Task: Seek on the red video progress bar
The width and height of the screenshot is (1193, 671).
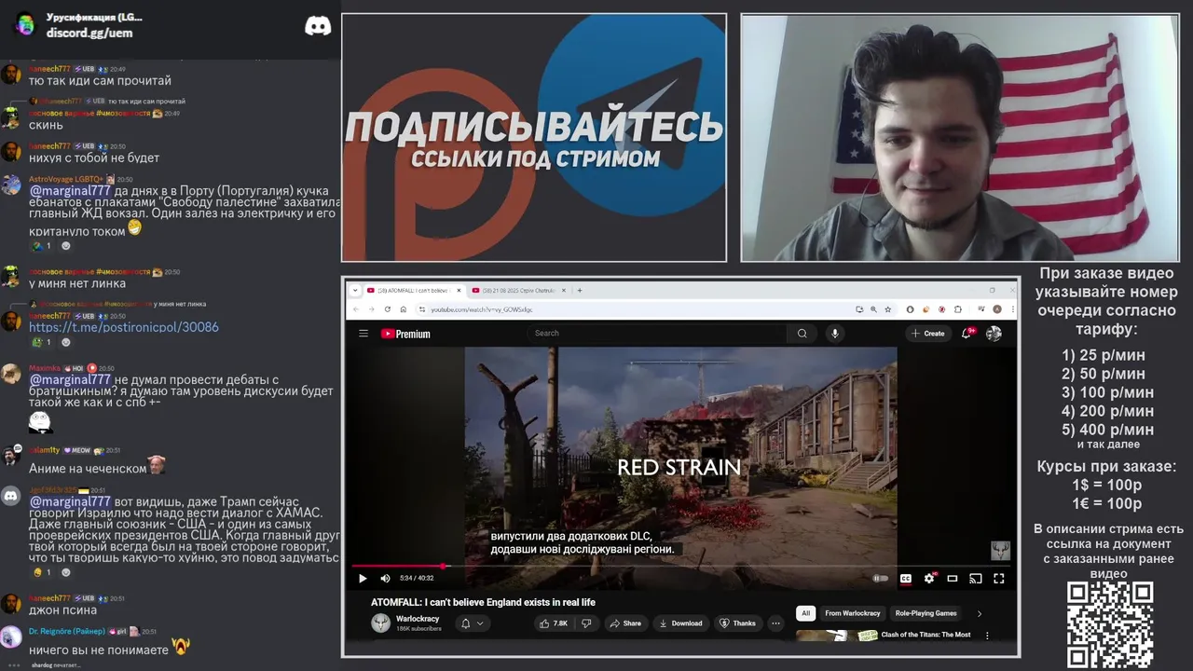Action: click(x=680, y=566)
